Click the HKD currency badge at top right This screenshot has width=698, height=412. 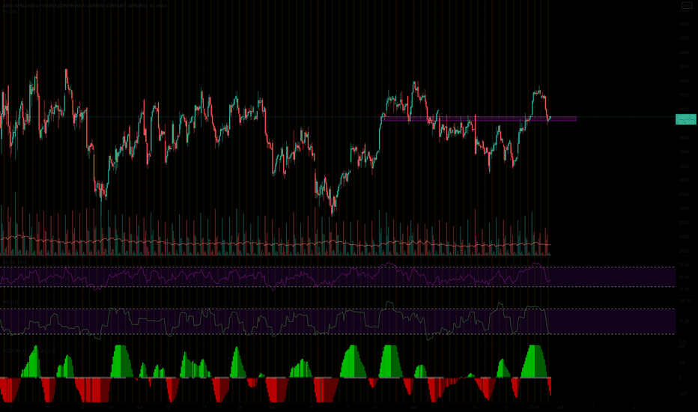[687, 5]
